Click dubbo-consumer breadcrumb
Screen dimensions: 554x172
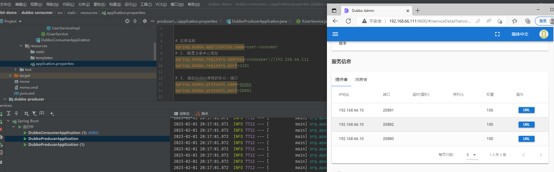click(x=37, y=13)
